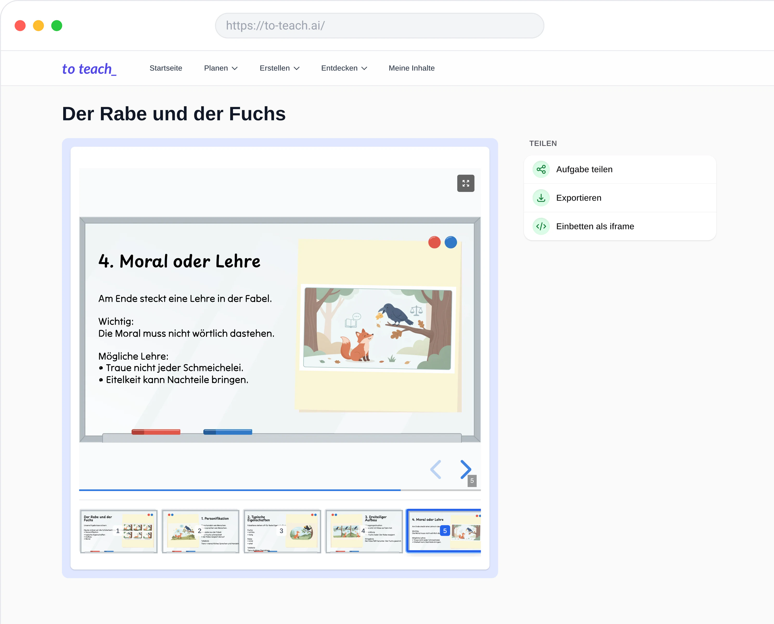Open the Startseite page
Screen dimensions: 774x624
tap(166, 68)
